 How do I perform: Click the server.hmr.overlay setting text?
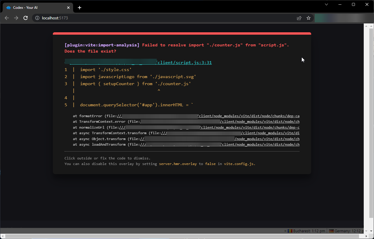pyautogui.click(x=178, y=164)
